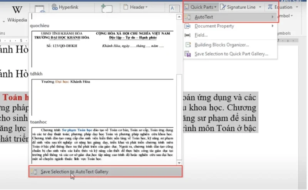Click the quochieu entry label
Viewport: 308px width, 190px height.
(40, 25)
